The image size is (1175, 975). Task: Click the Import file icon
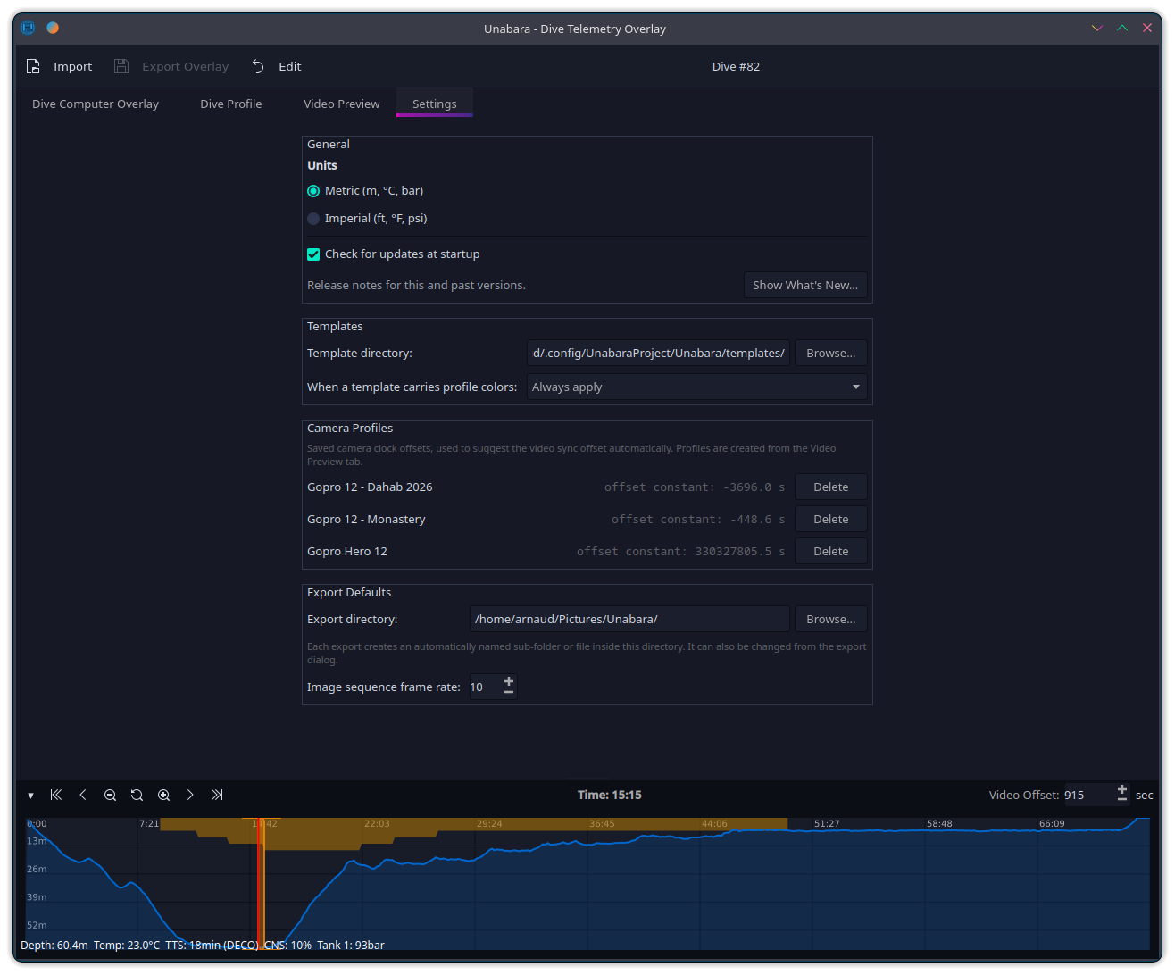[33, 66]
